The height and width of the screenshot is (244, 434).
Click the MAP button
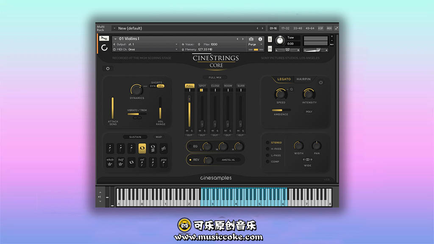point(159,137)
